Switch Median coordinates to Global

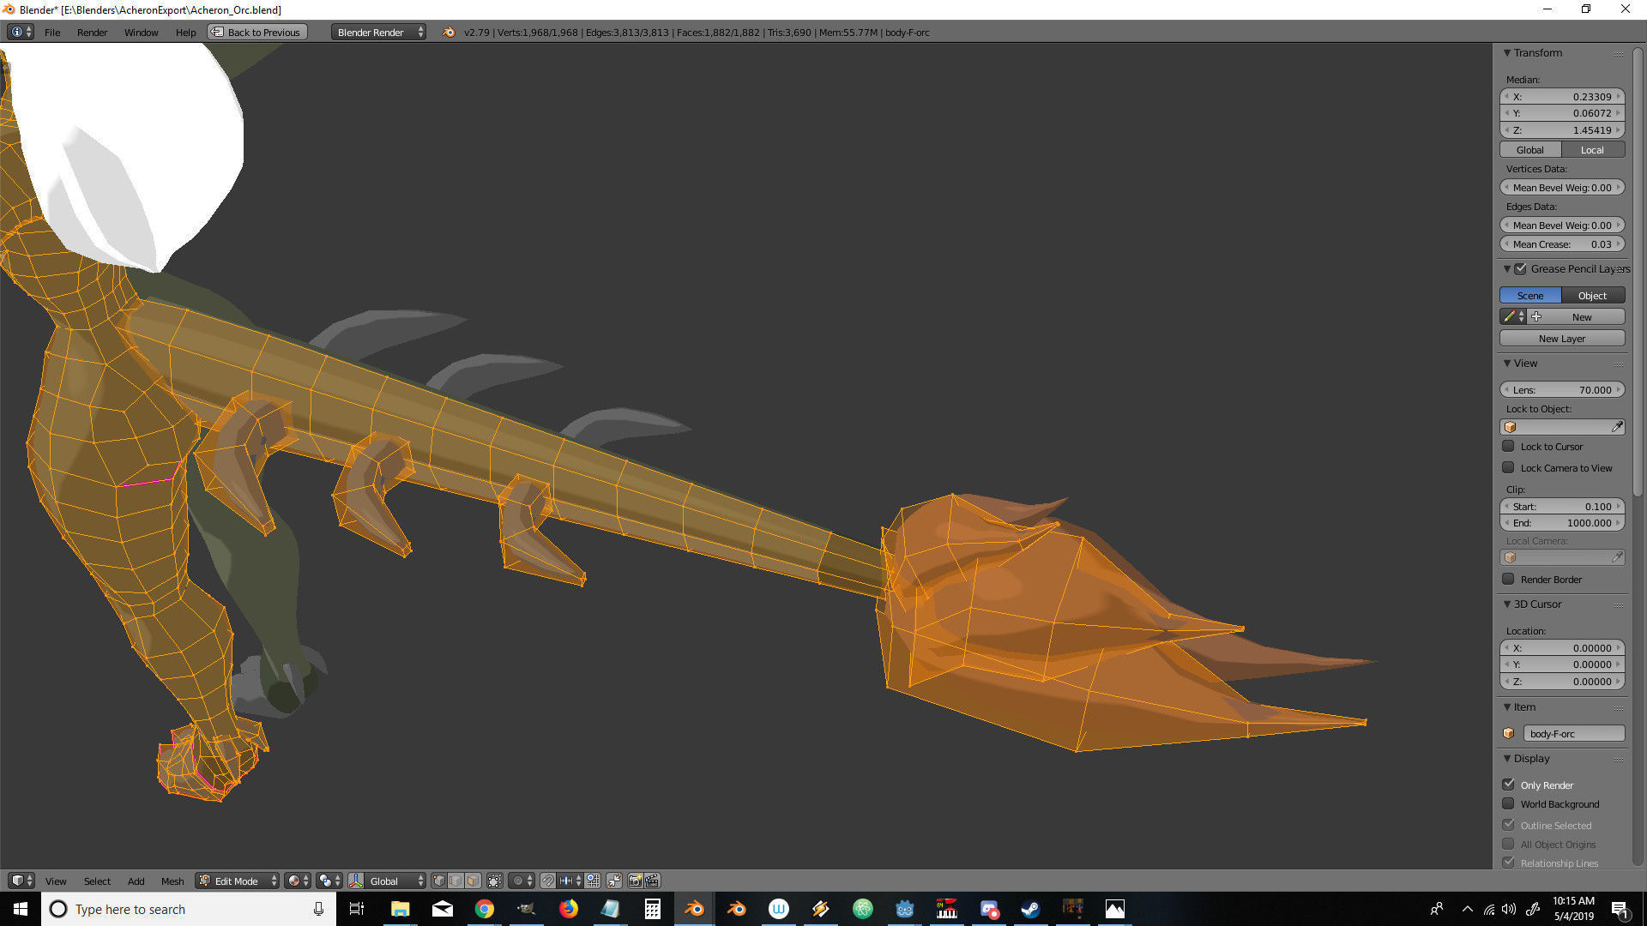pos(1530,149)
